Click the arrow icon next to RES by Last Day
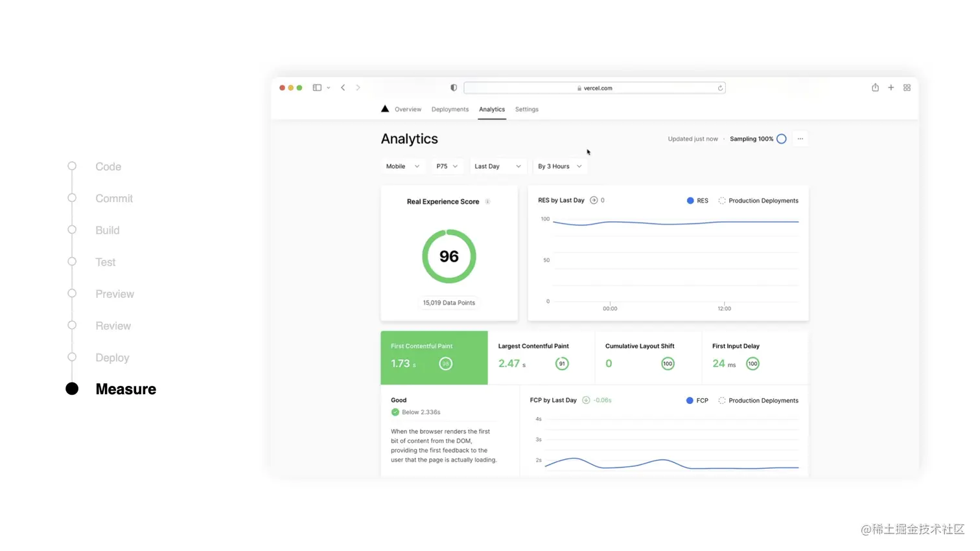Viewport: 980px width, 551px height. coord(594,200)
